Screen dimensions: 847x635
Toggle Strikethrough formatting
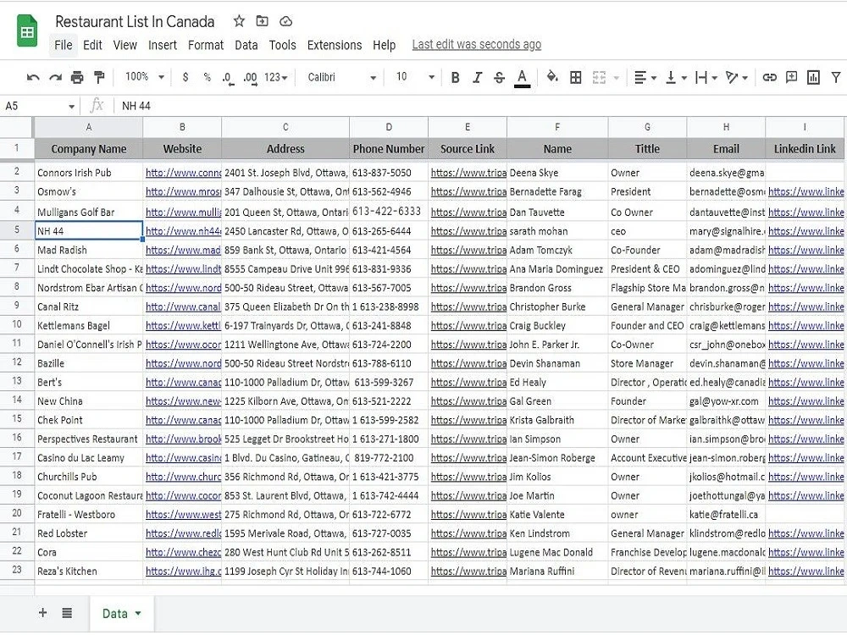click(x=499, y=78)
